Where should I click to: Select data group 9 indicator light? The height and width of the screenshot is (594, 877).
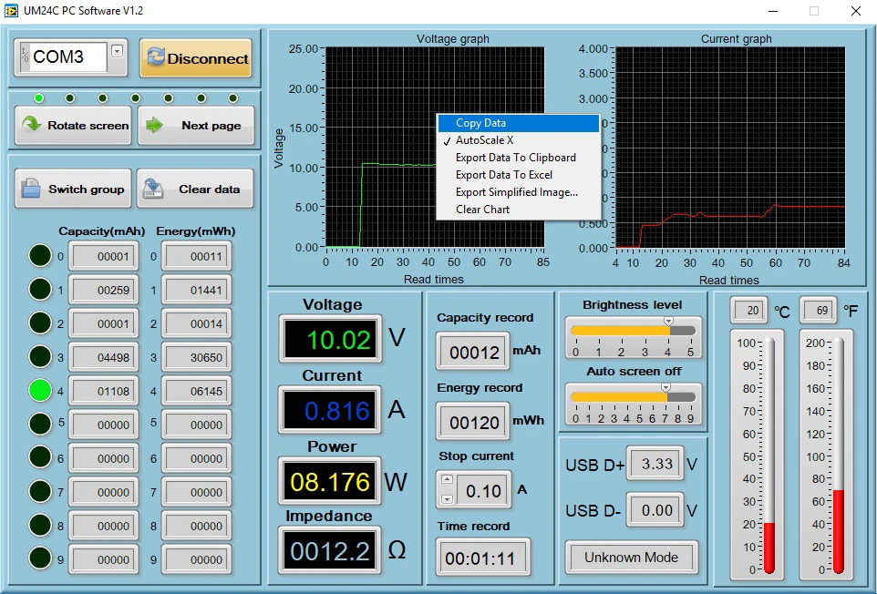click(x=40, y=558)
